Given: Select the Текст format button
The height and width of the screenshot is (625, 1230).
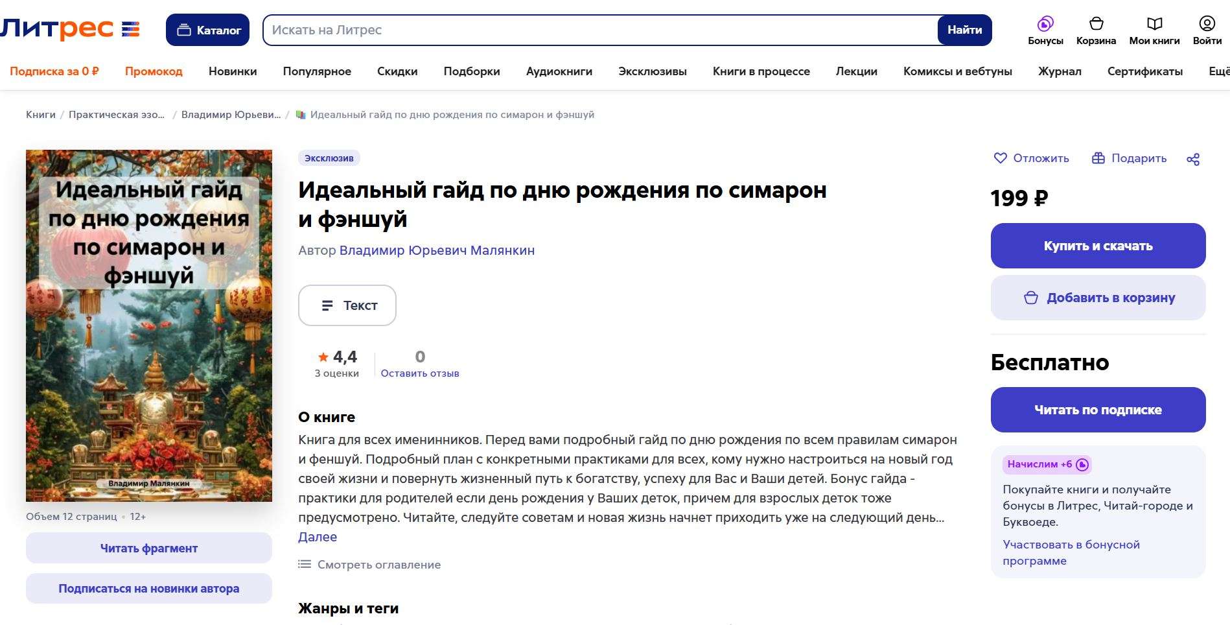Looking at the screenshot, I should [x=347, y=305].
